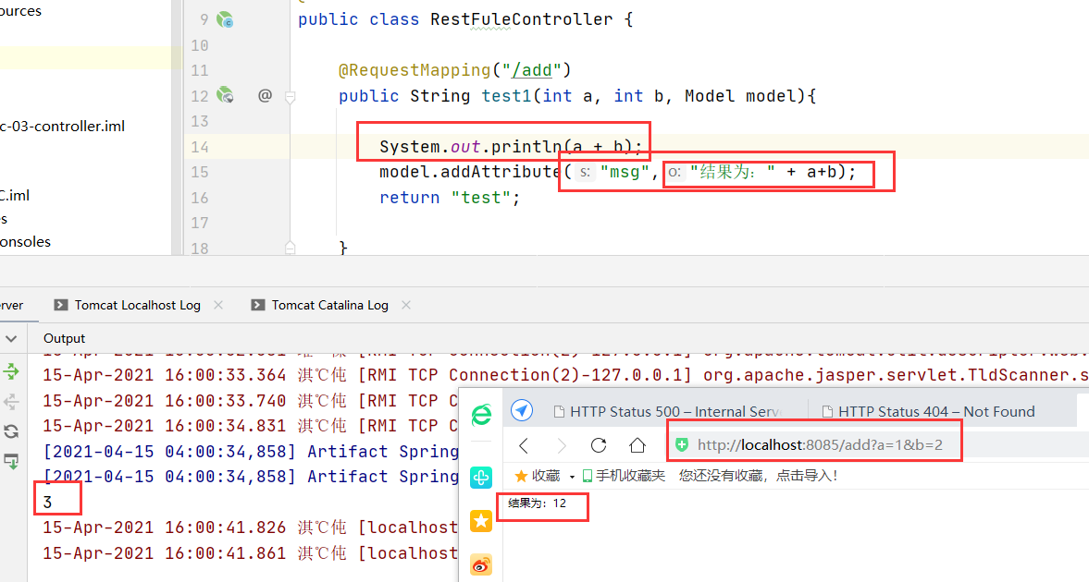Click the System.out.println line of code
Viewport: 1089px width, 582px height.
pyautogui.click(x=511, y=147)
